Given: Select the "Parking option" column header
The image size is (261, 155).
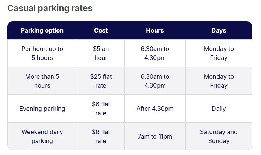Looking at the screenshot, I should [42, 30].
